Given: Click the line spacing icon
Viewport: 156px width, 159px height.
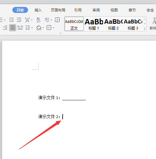Looking at the screenshot, I should 28,27.
